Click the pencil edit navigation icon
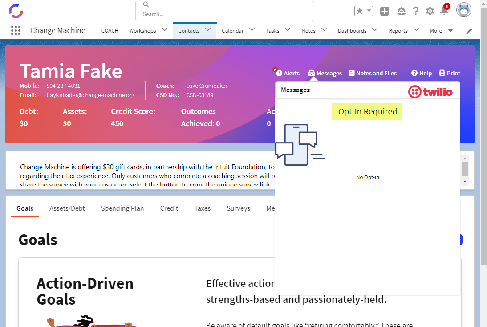The height and width of the screenshot is (327, 487). click(469, 31)
